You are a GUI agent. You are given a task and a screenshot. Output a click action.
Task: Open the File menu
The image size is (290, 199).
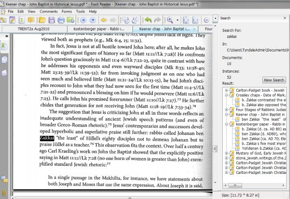pyautogui.click(x=11, y=12)
